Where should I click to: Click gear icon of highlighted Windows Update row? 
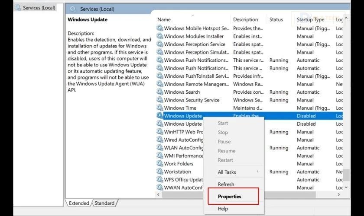tap(160, 116)
